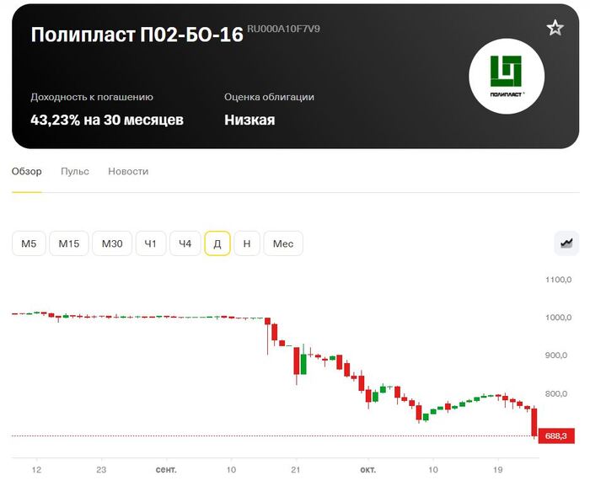Click the ISIN code RU000A10F7V9
The image size is (590, 481).
click(x=283, y=29)
